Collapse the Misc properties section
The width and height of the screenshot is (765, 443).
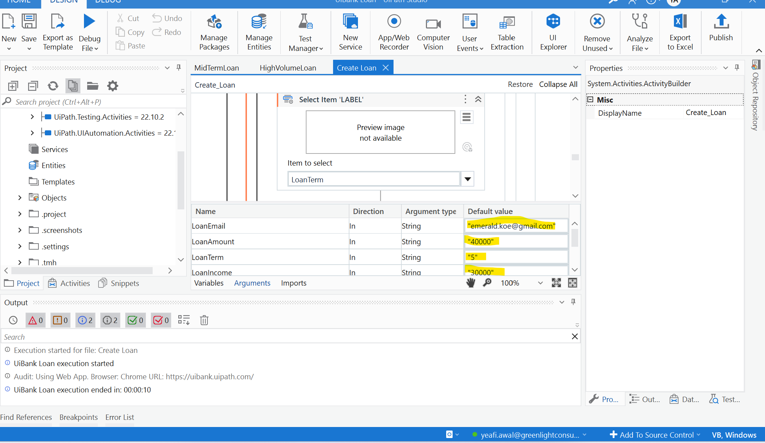590,99
